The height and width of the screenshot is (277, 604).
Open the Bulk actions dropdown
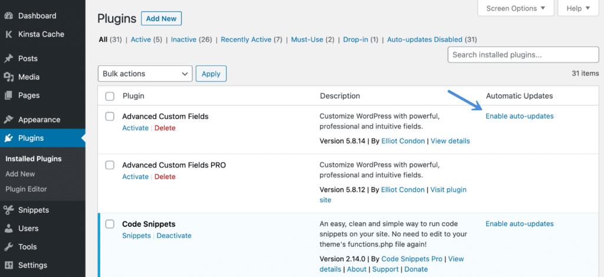click(x=145, y=74)
